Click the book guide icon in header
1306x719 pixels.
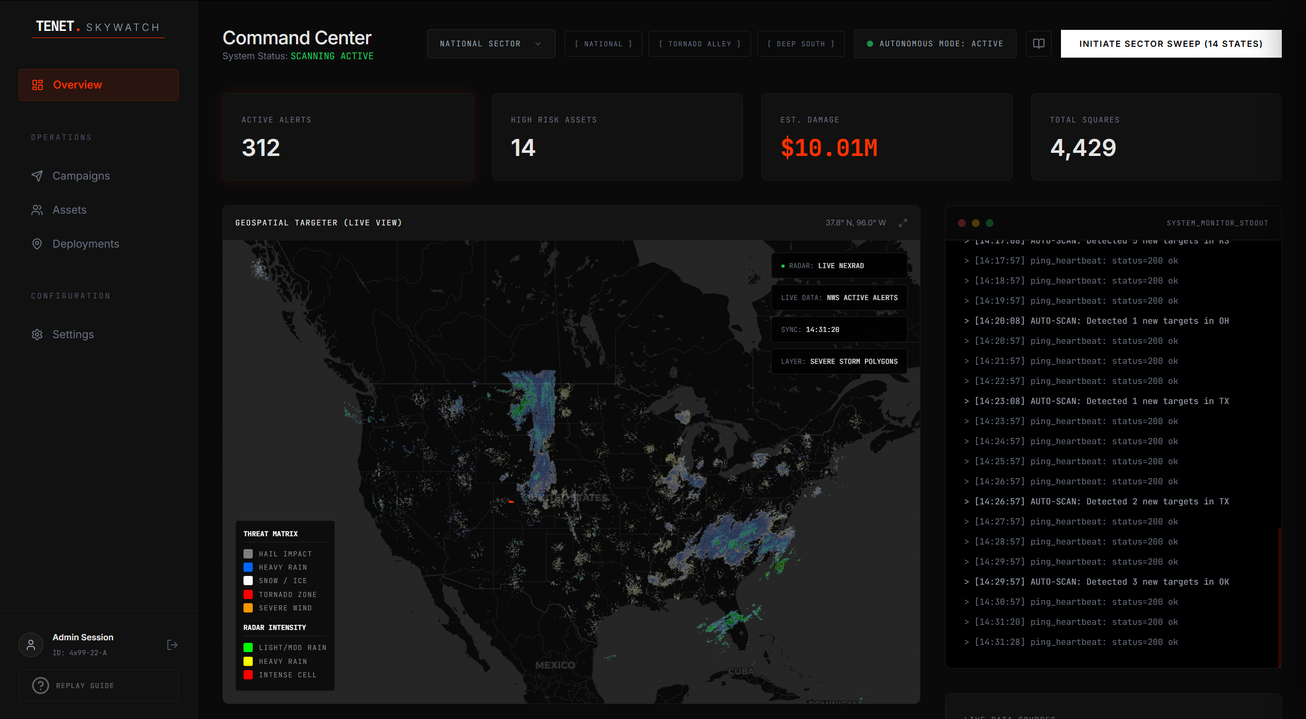point(1038,44)
